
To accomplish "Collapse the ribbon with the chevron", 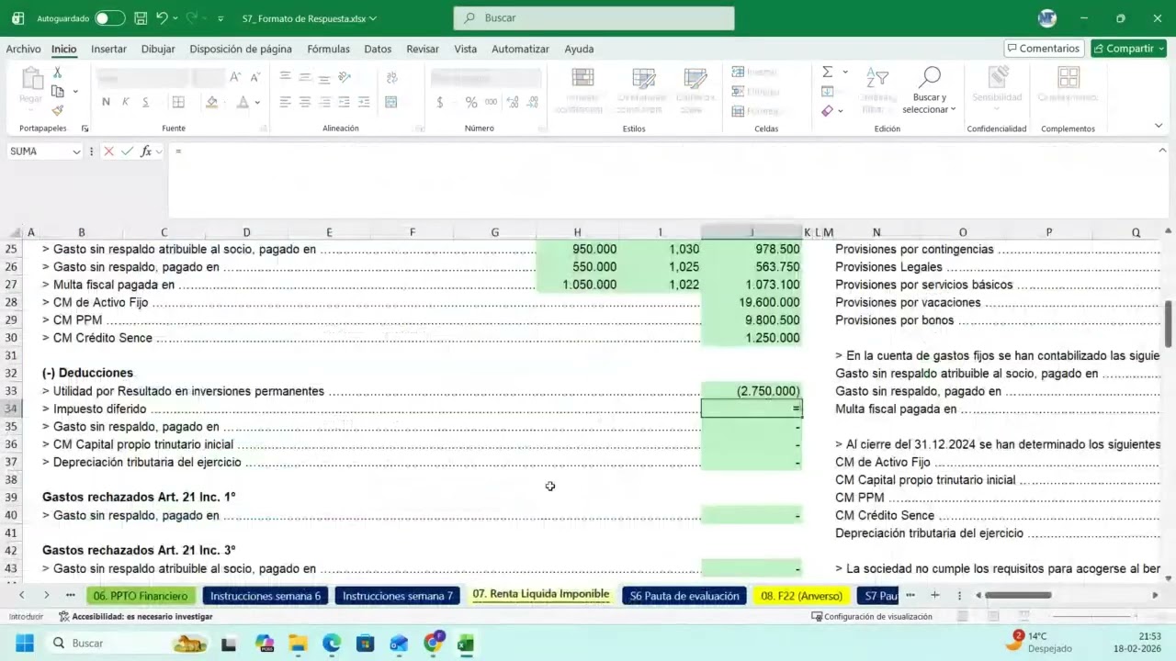I will [1159, 126].
